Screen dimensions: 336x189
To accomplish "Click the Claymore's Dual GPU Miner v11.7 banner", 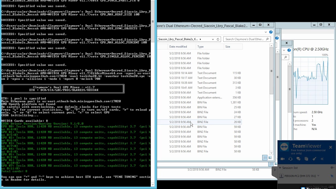I will pyautogui.click(x=63, y=89).
